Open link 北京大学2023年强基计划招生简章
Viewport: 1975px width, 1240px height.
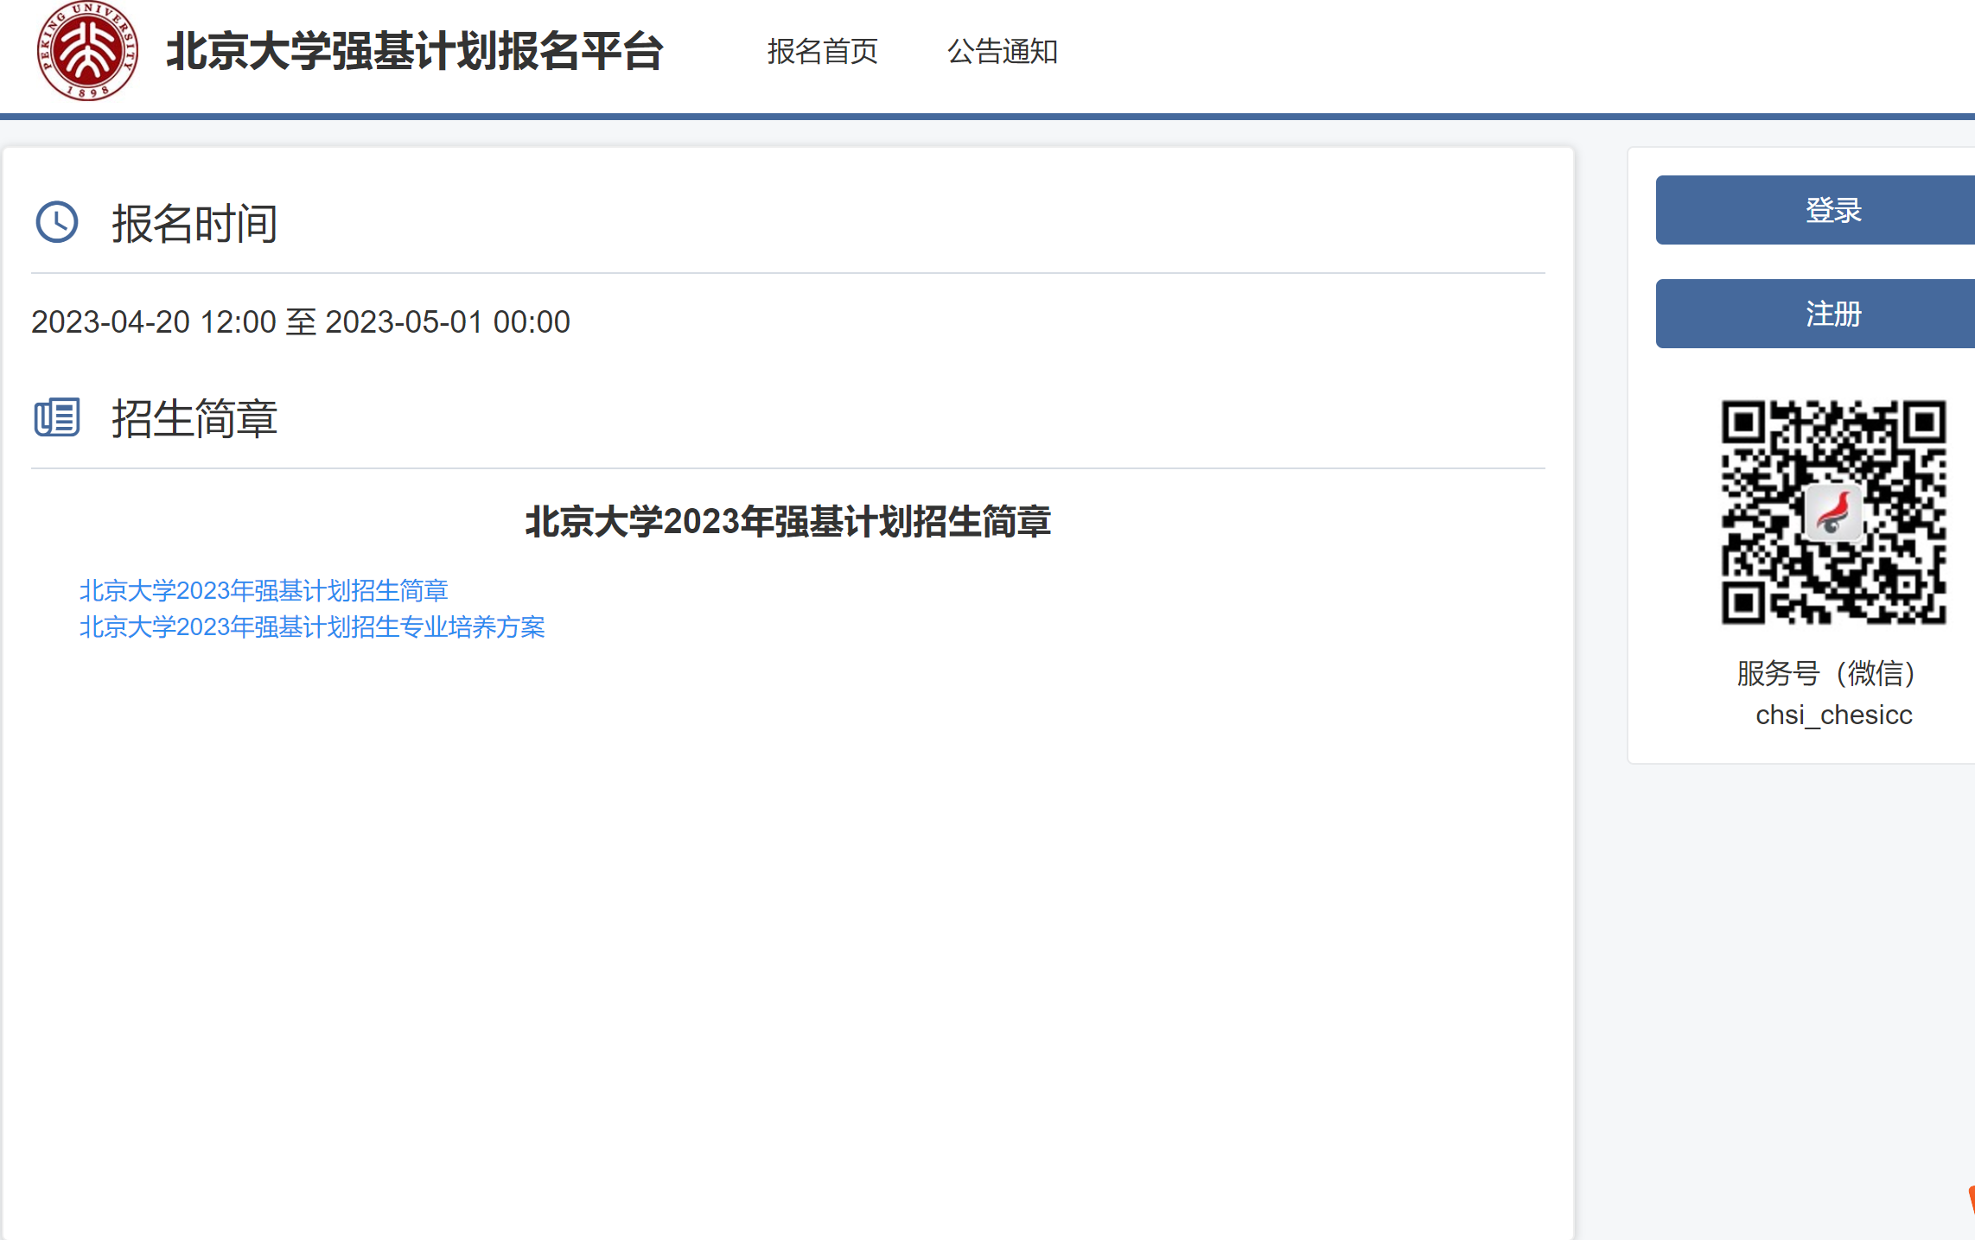tap(264, 590)
